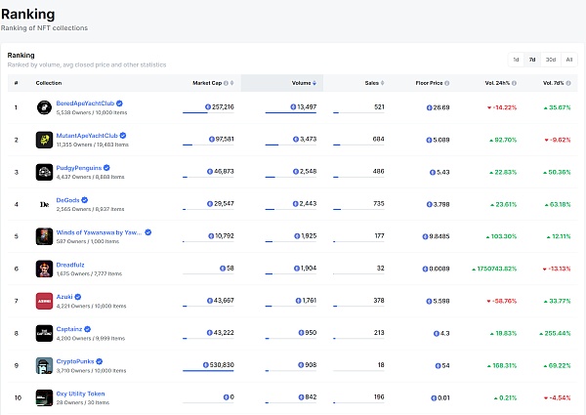
Task: Click the Azuki red logo icon
Action: click(44, 300)
